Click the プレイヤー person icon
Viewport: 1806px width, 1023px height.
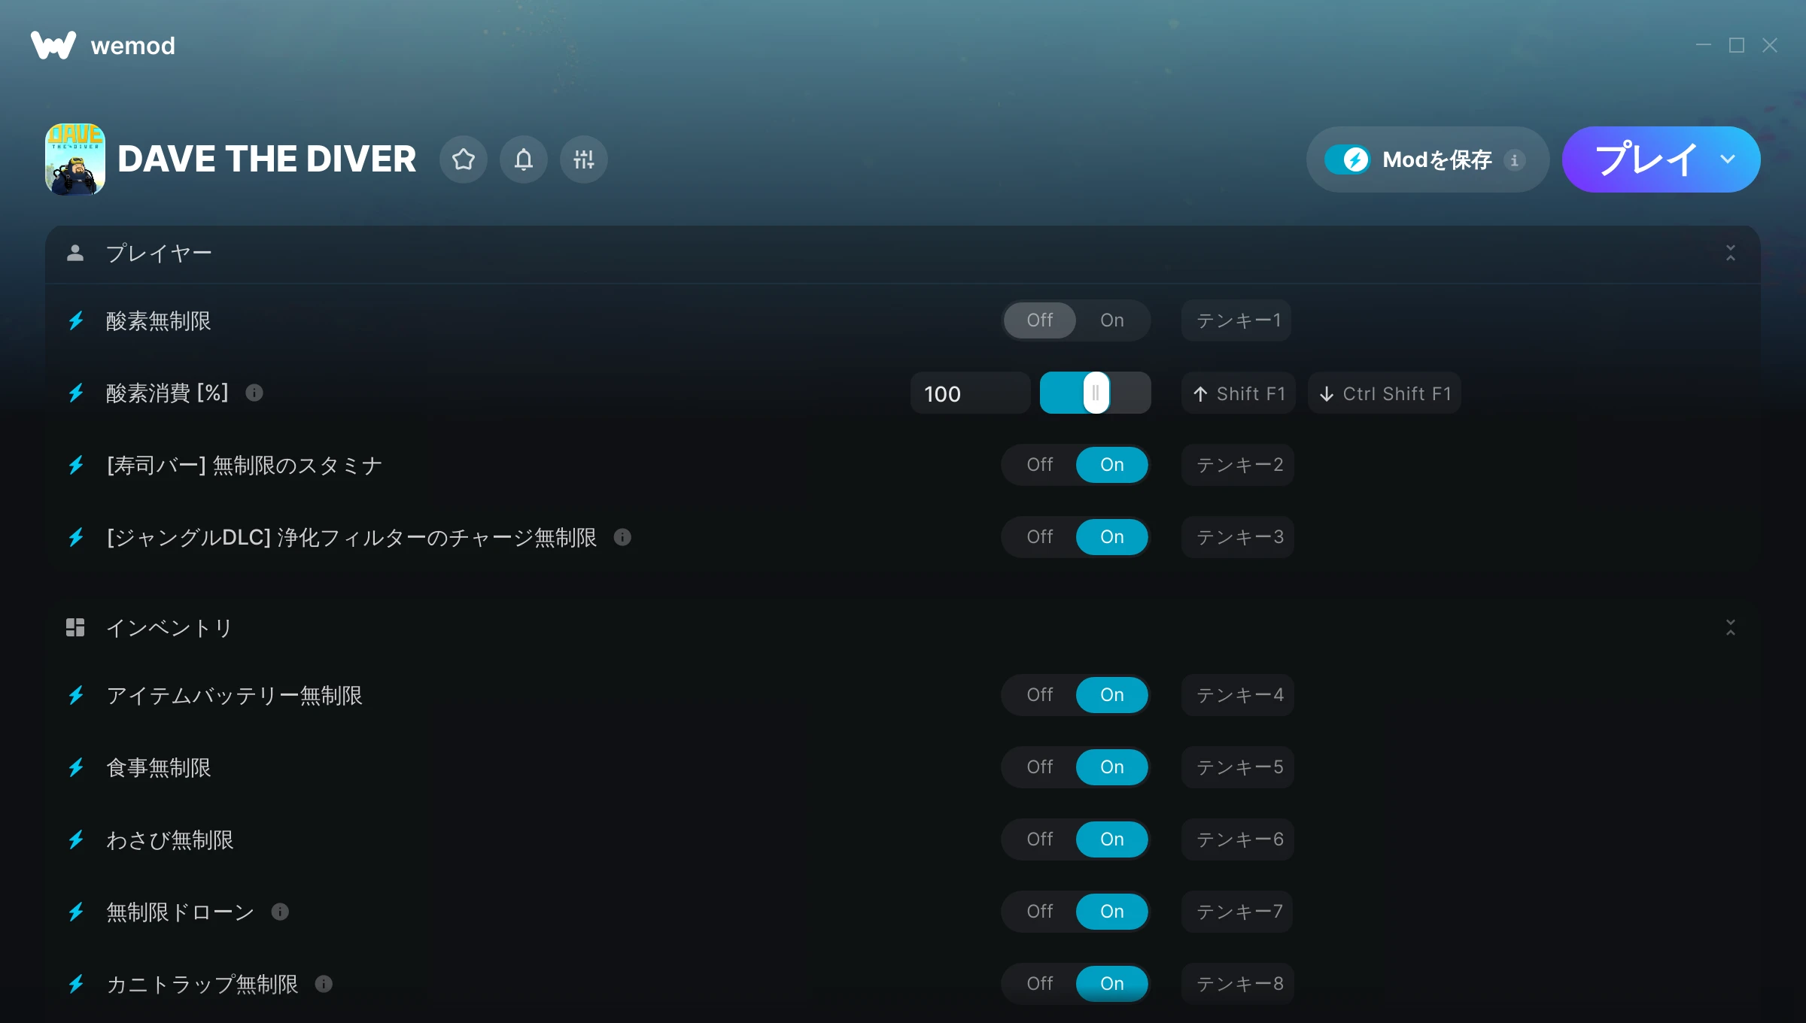pyautogui.click(x=75, y=253)
